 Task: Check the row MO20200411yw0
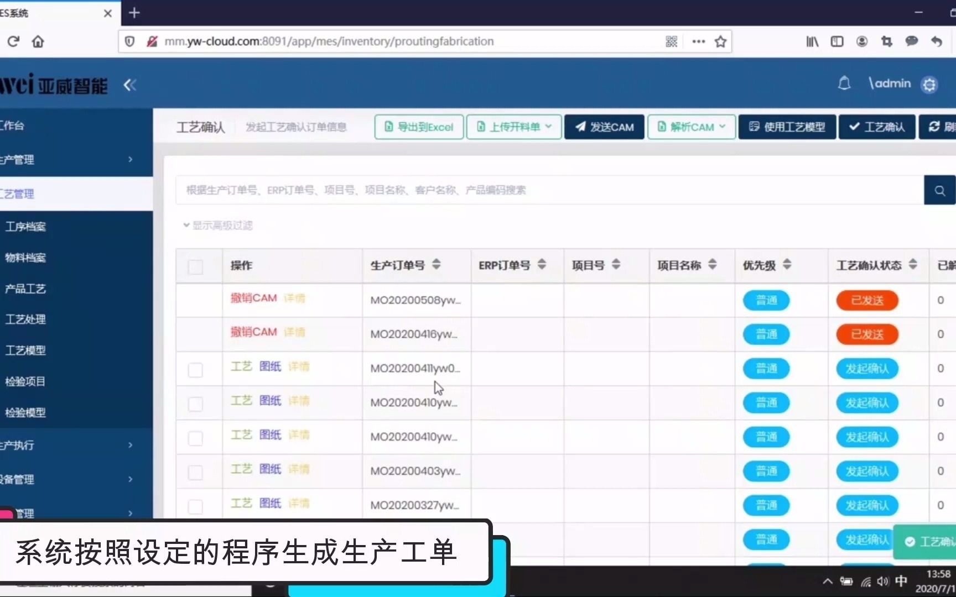(195, 370)
